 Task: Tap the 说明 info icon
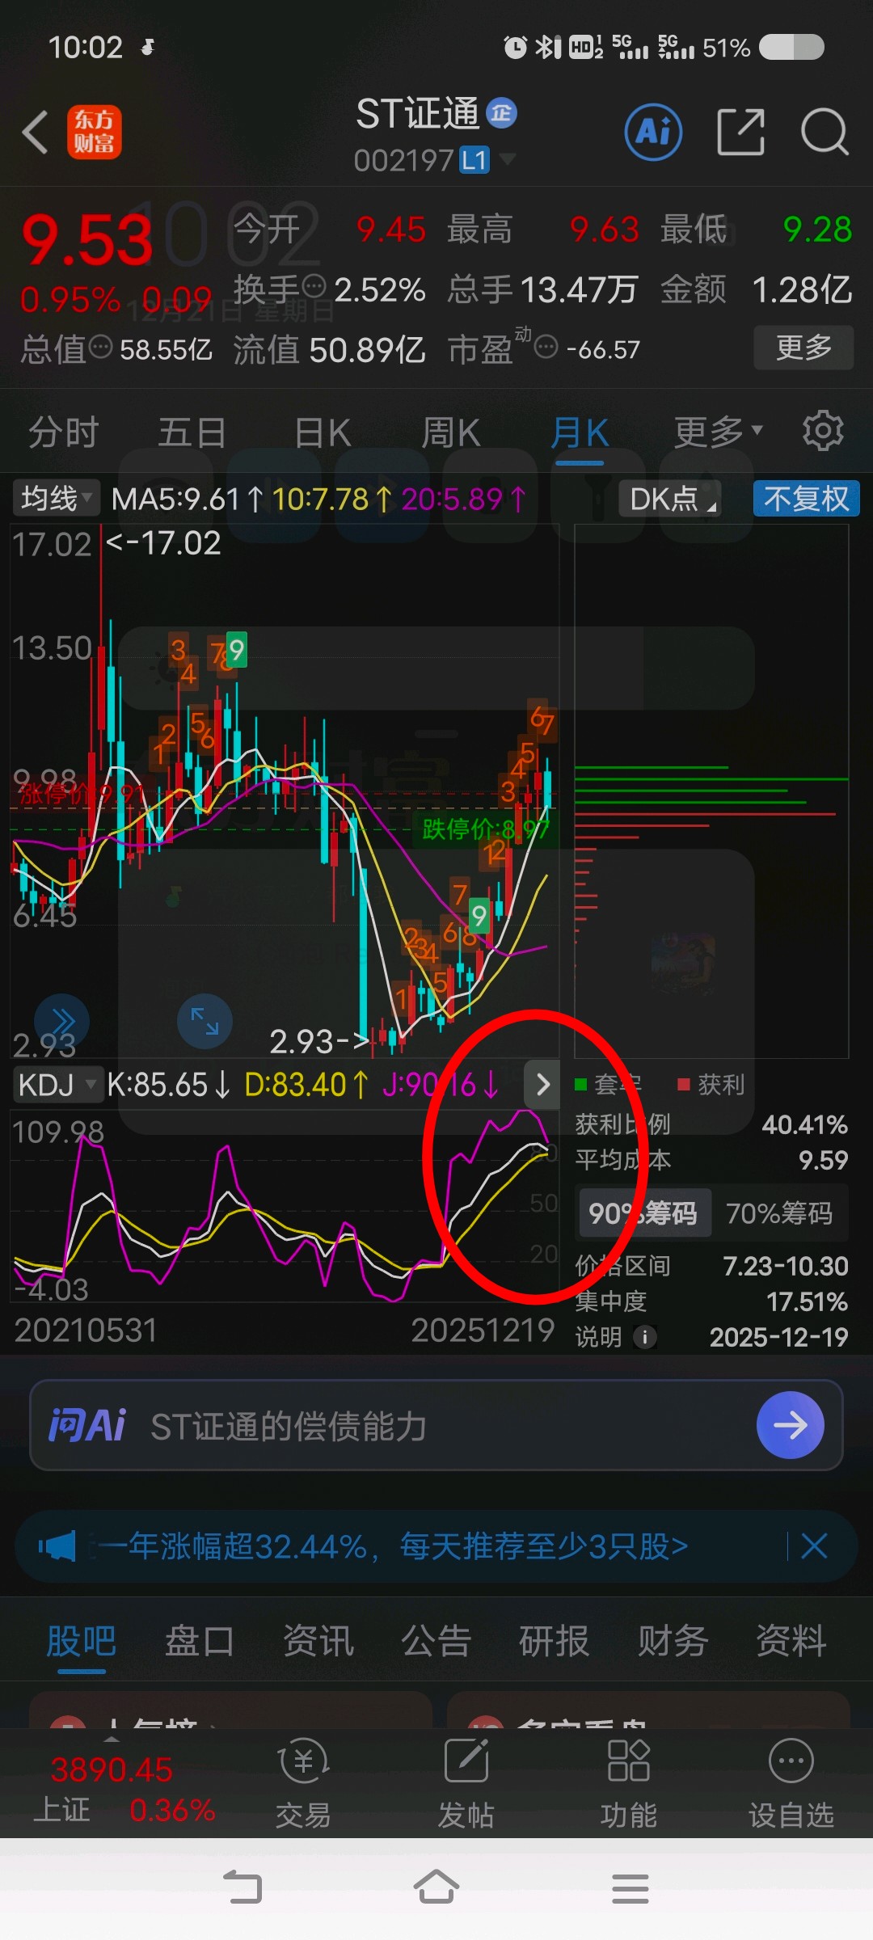pyautogui.click(x=644, y=1337)
